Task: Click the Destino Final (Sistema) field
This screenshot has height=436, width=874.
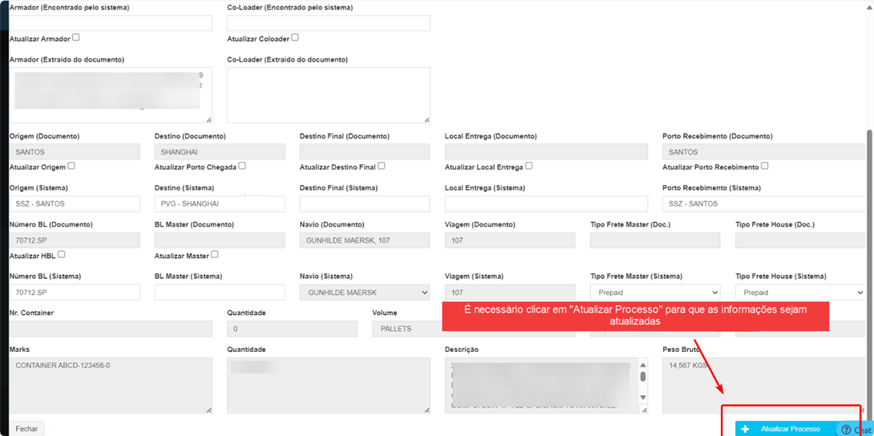Action: click(365, 204)
